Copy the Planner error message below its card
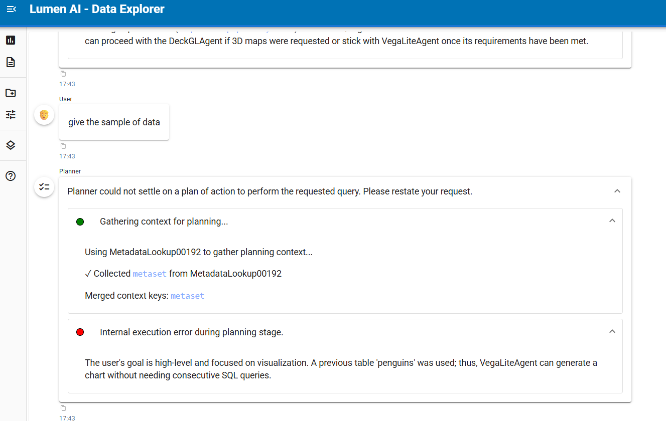The image size is (666, 421). [x=63, y=408]
